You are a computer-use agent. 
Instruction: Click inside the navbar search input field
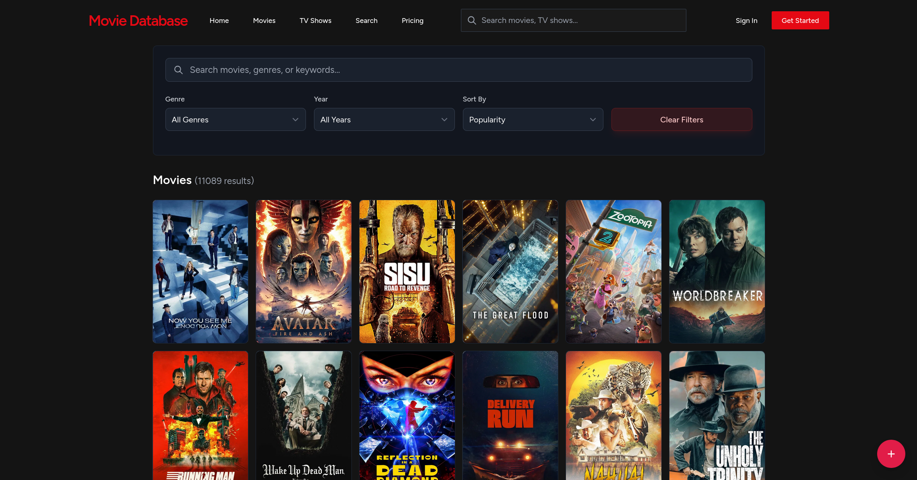[x=574, y=20]
